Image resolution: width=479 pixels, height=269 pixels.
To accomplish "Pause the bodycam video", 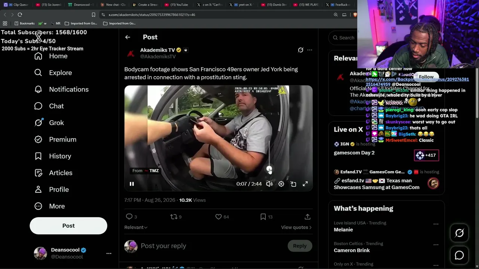I will 132,184.
